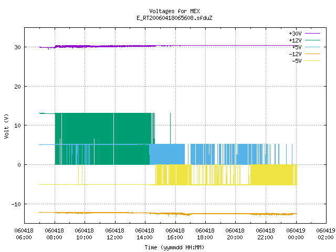This screenshot has height=252, width=336.
Task: Select the -5V legend label
Action: point(297,61)
